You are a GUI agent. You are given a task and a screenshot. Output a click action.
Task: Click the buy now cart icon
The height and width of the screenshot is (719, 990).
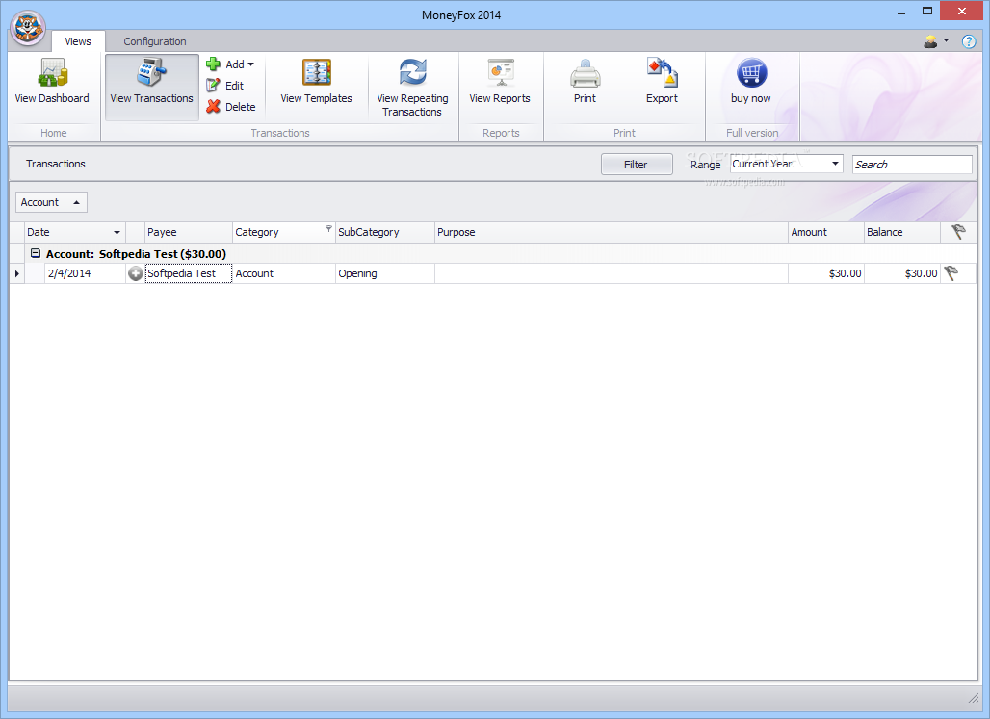(x=751, y=73)
